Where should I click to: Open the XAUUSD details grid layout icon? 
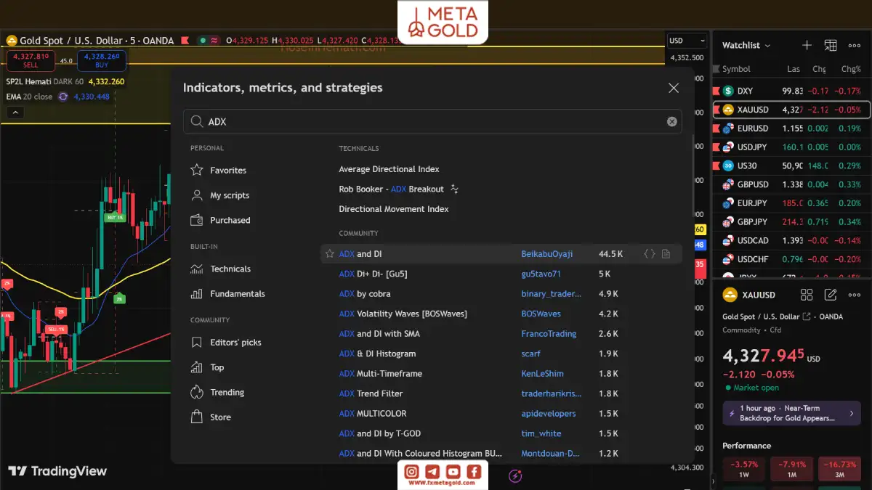click(x=807, y=295)
